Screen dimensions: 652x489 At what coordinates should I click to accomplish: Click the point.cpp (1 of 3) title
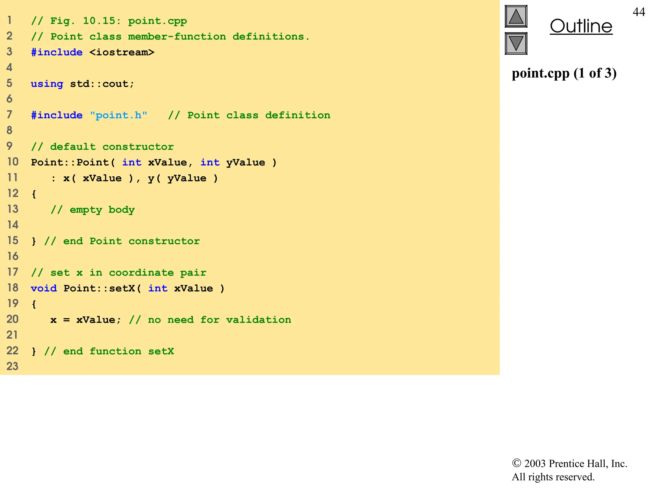pyautogui.click(x=564, y=73)
